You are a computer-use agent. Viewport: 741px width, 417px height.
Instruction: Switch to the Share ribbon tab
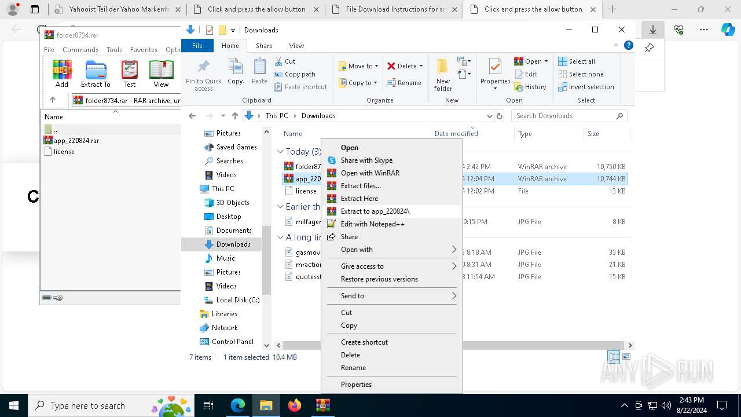[264, 46]
